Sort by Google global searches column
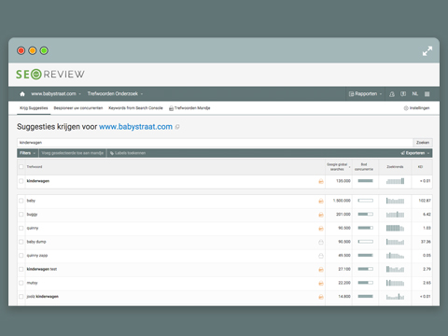The image size is (448, 336). 338,167
